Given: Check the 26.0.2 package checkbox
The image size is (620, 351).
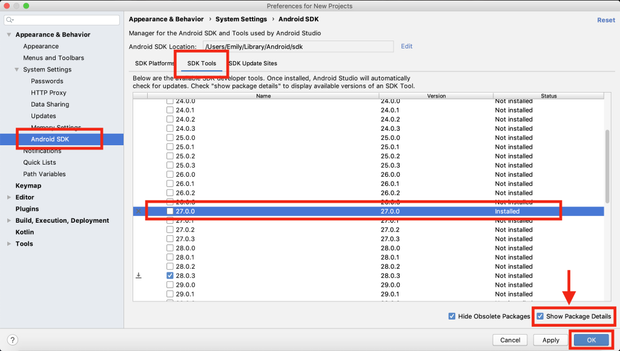Looking at the screenshot, I should pos(170,193).
